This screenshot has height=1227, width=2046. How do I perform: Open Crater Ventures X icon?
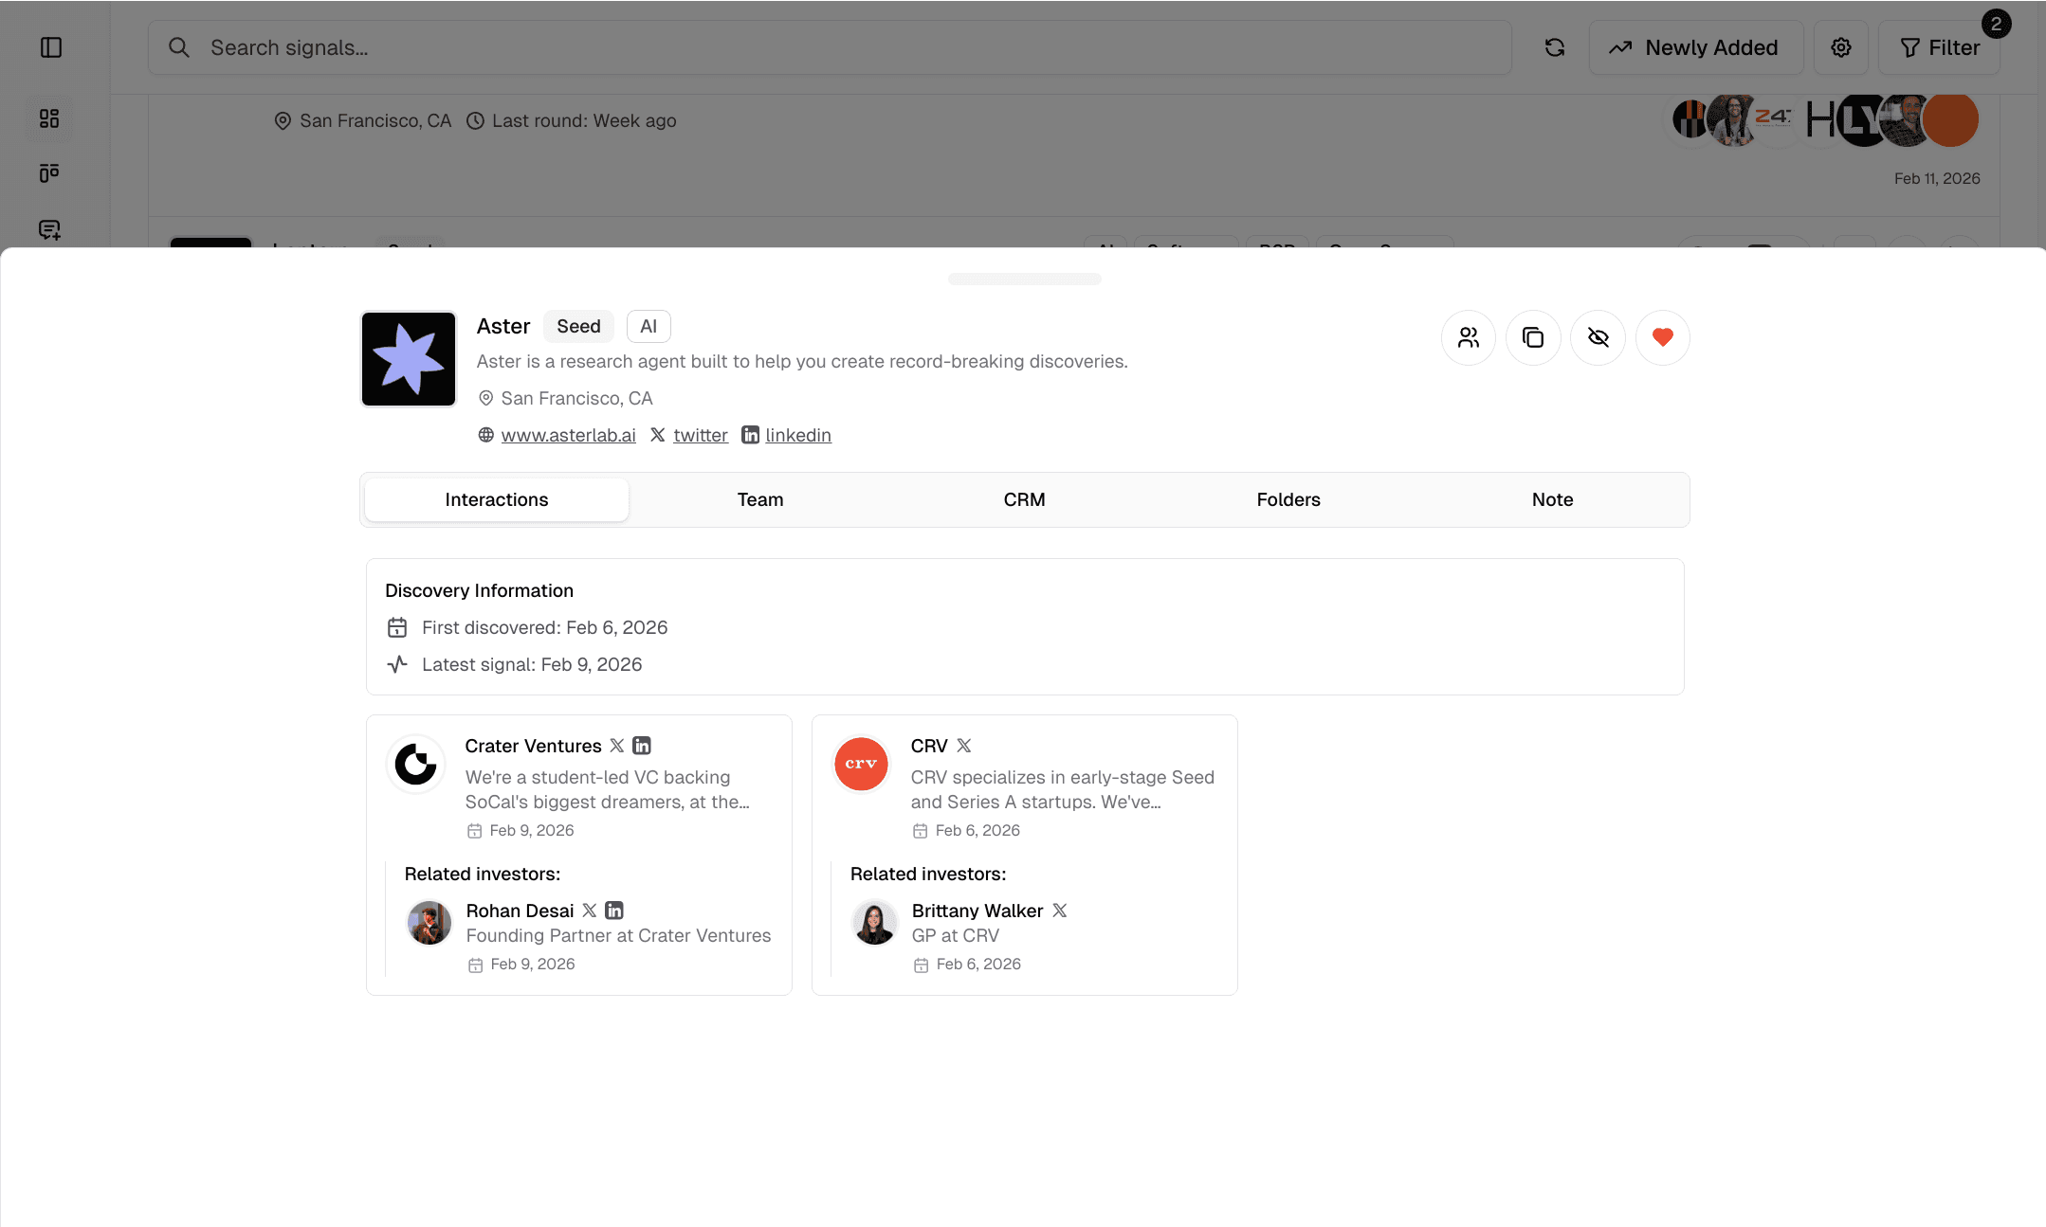pyautogui.click(x=617, y=746)
